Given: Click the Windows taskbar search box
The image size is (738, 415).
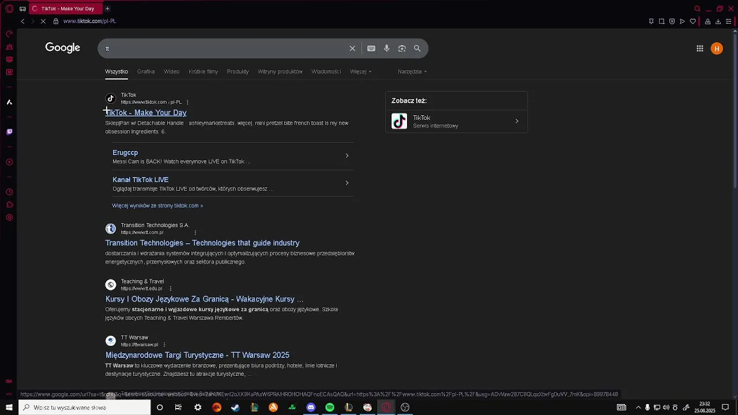Looking at the screenshot, I should tap(84, 408).
